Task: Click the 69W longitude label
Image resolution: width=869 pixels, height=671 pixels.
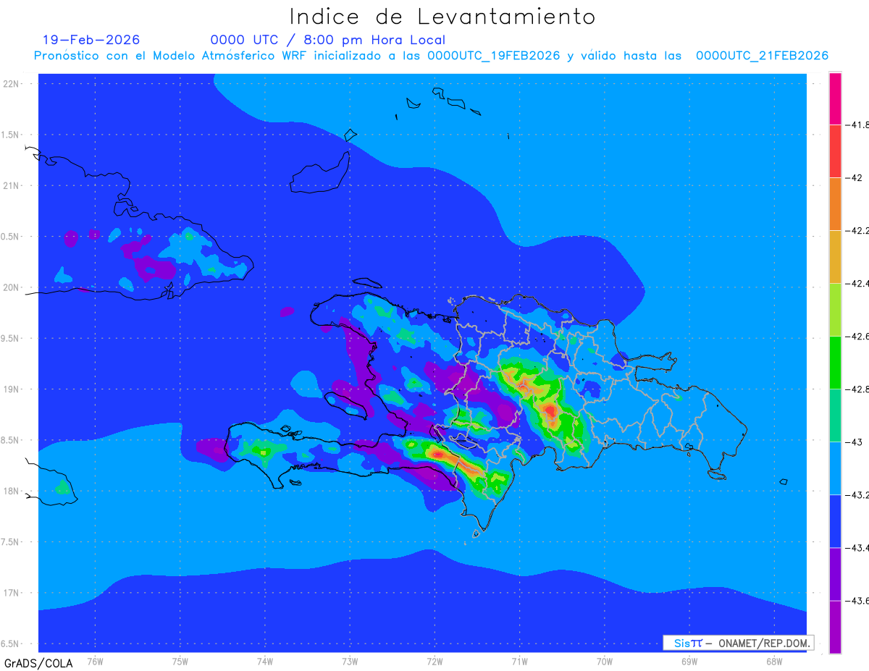Action: (x=689, y=662)
